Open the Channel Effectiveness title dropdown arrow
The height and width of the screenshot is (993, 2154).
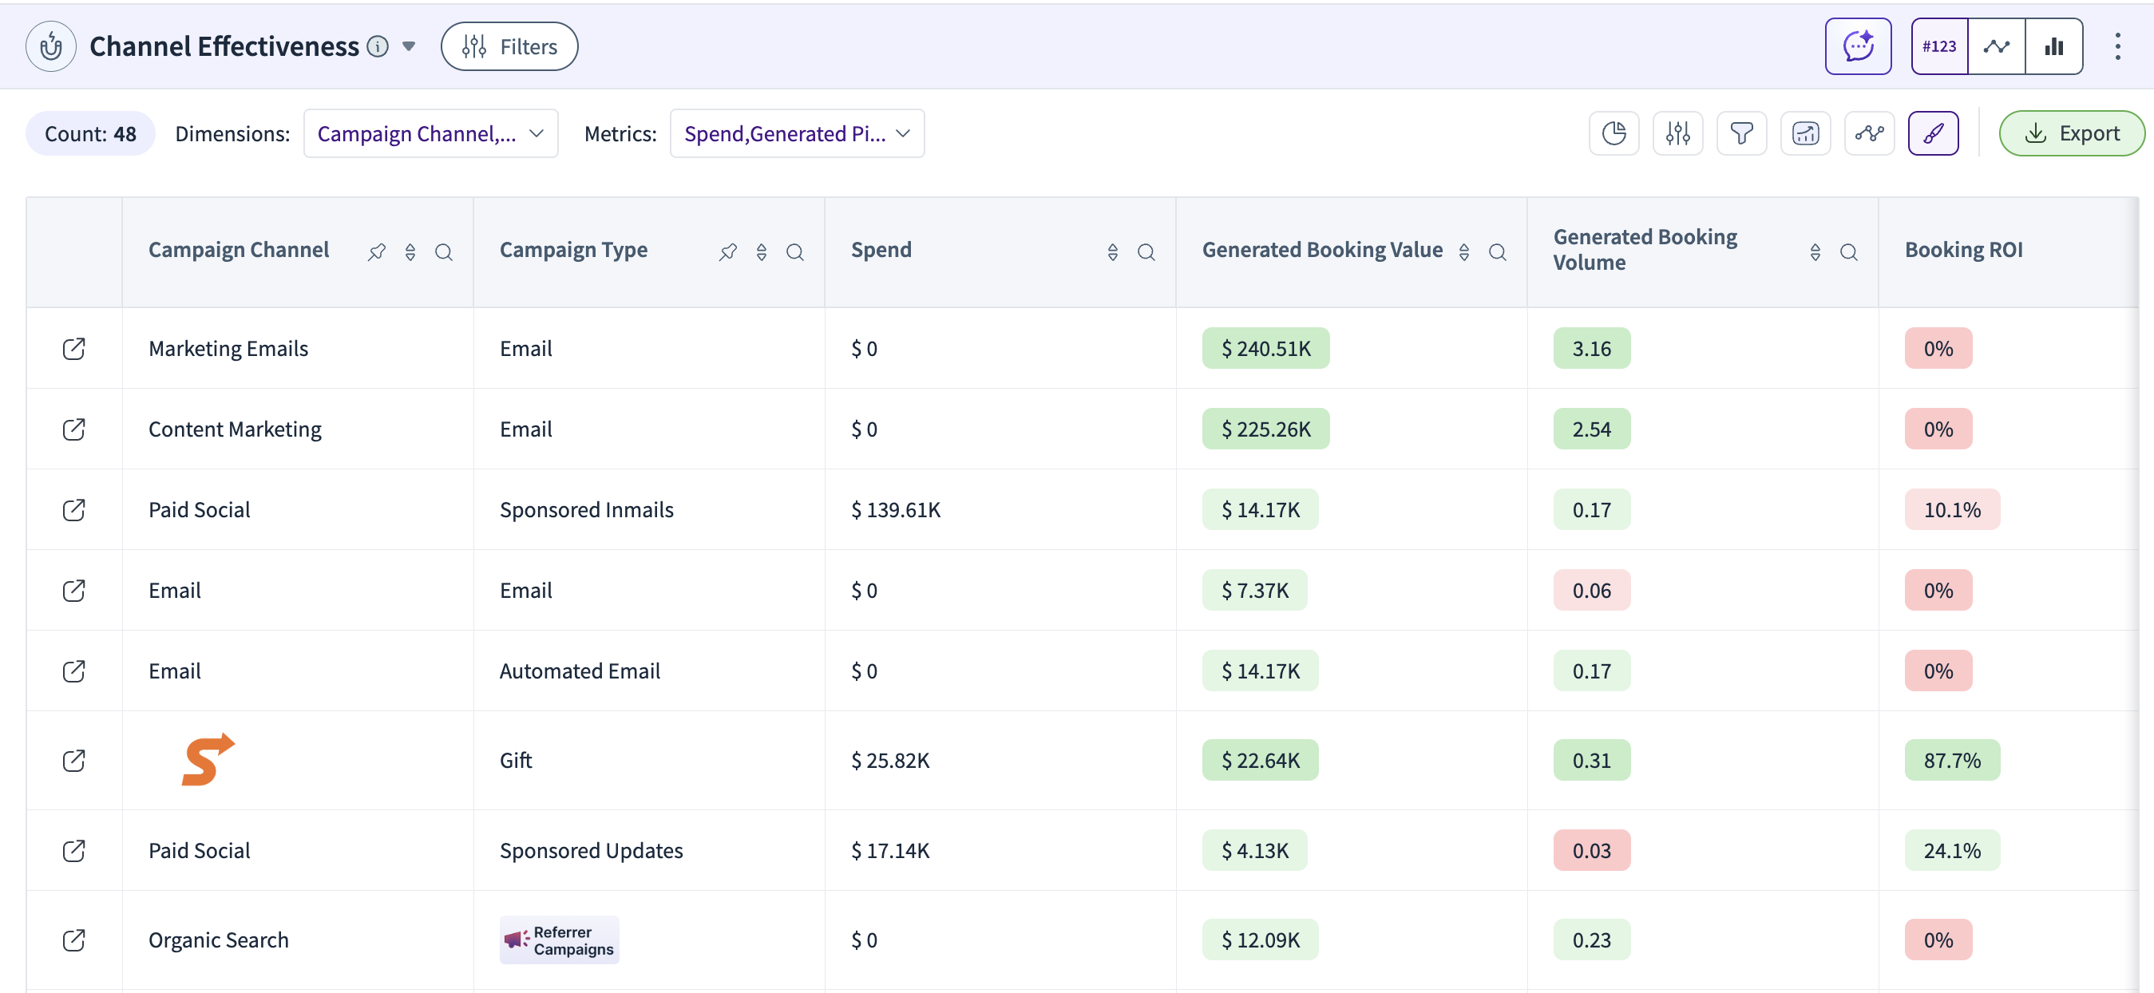pyautogui.click(x=409, y=46)
